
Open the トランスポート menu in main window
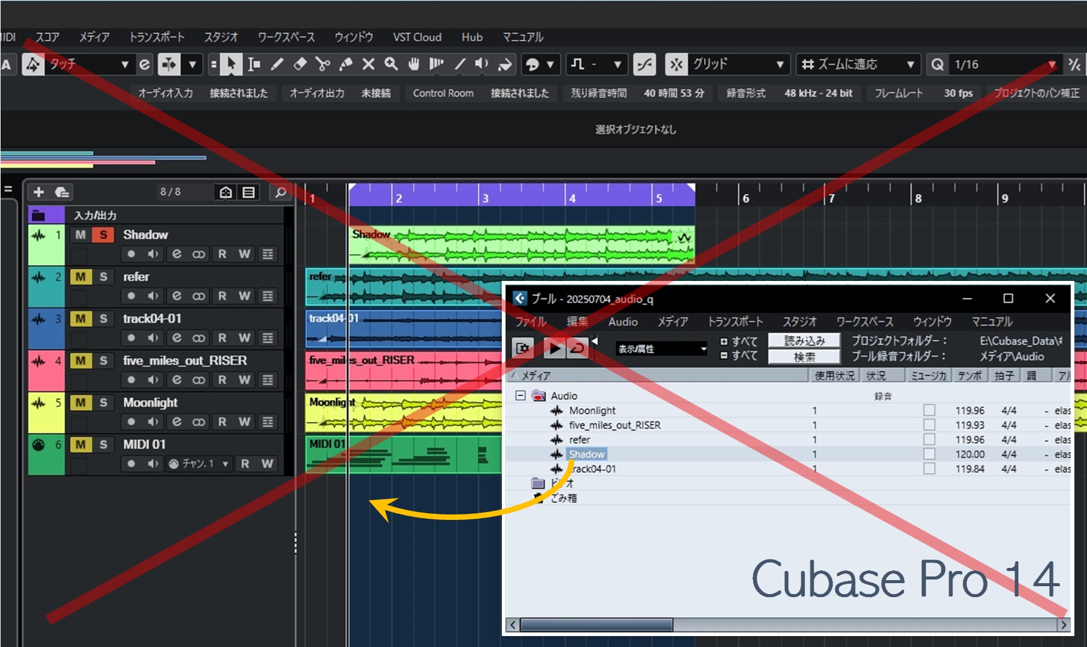click(x=157, y=37)
